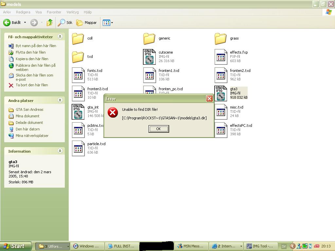This screenshot has height=251, width=335.
Task: Click OK in the Error dialog
Action: point(159,129)
